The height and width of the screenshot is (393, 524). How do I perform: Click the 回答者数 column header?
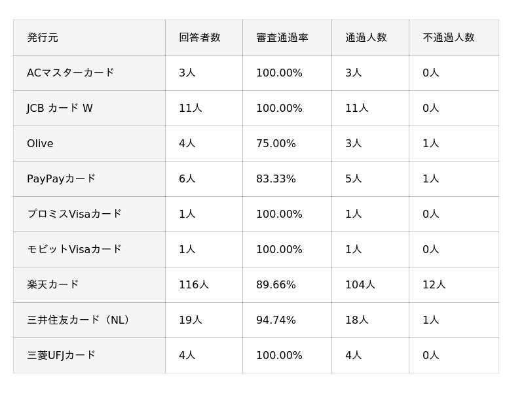[x=199, y=38]
